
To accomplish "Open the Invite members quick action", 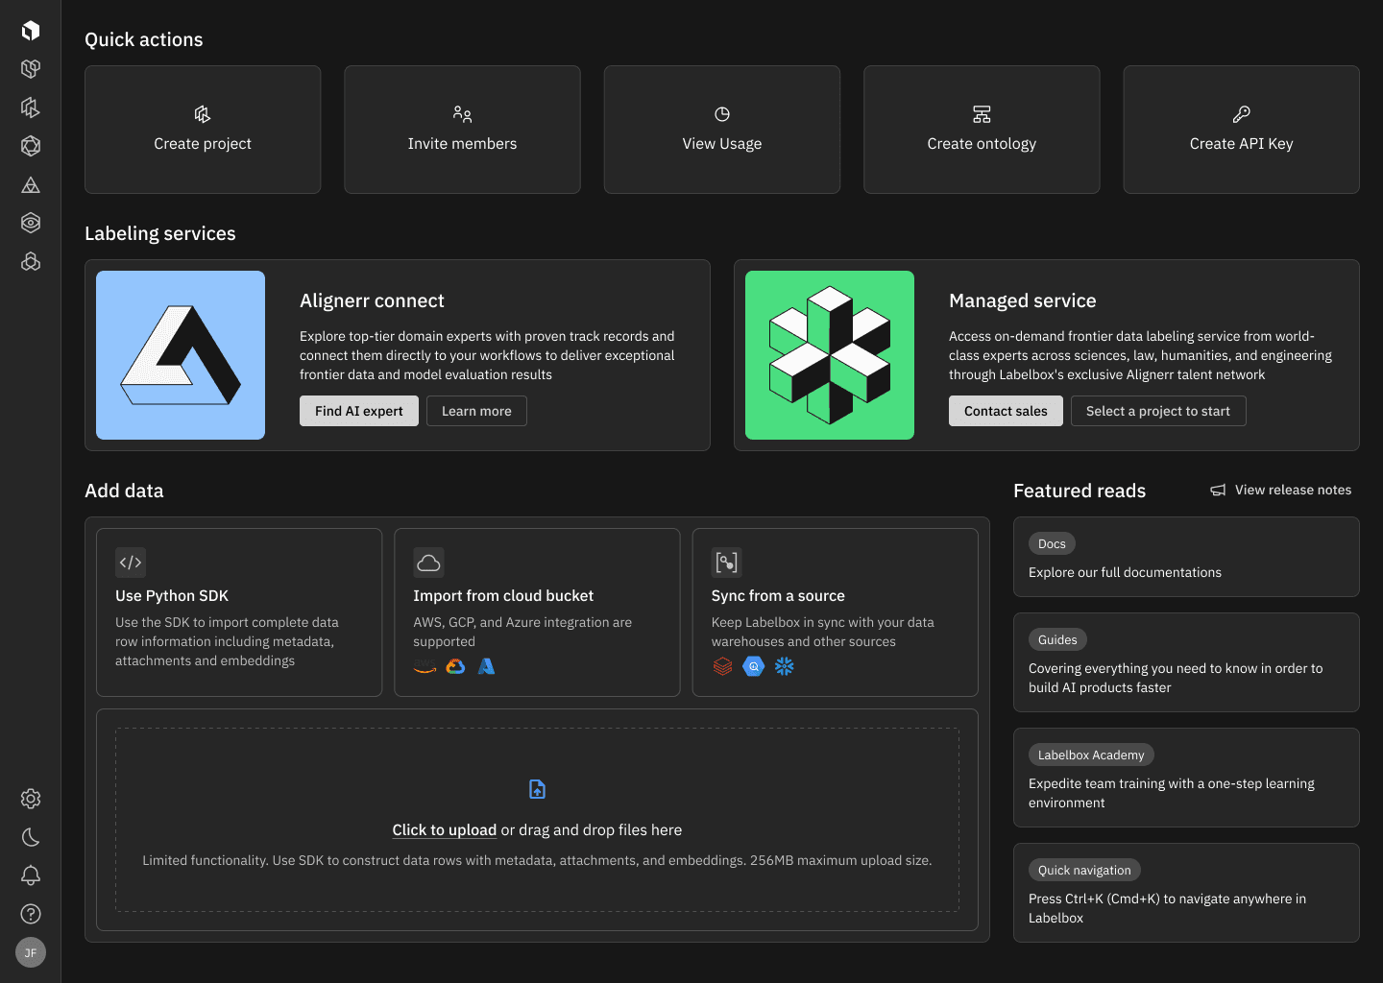I will [x=462, y=130].
